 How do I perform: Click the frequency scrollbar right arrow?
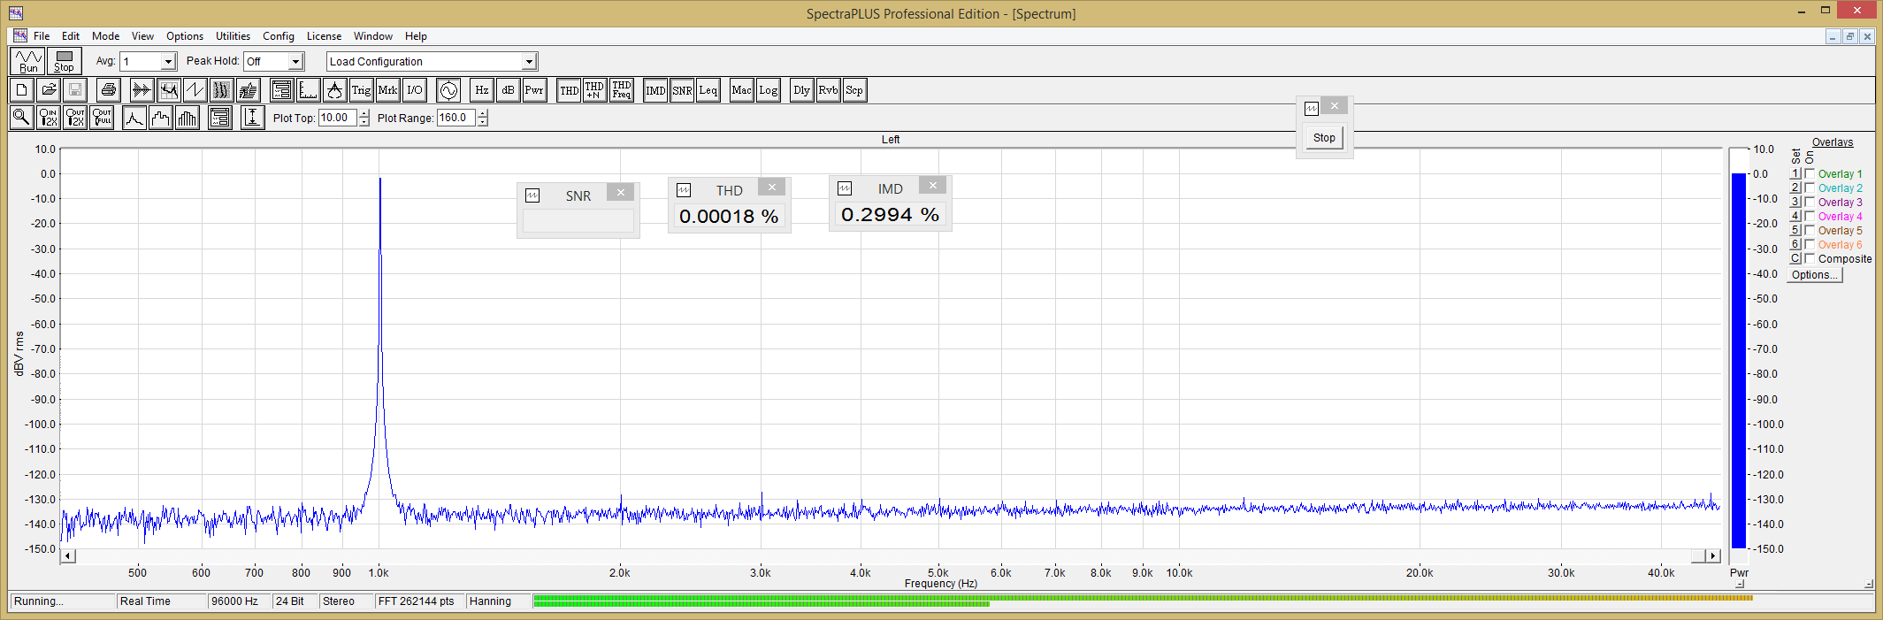1713,556
